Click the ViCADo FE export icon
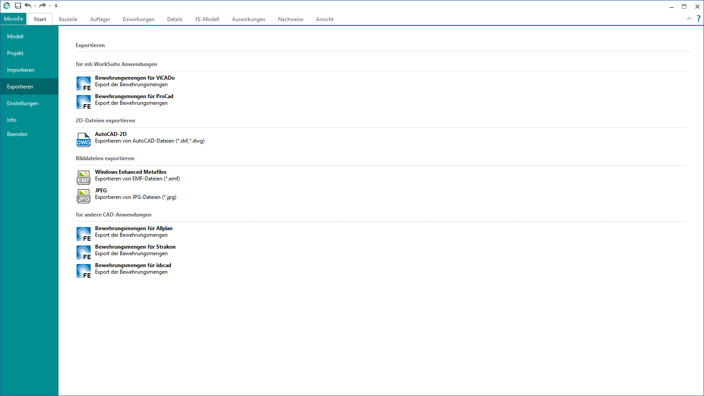Viewport: 704px width, 396px height. coord(84,84)
